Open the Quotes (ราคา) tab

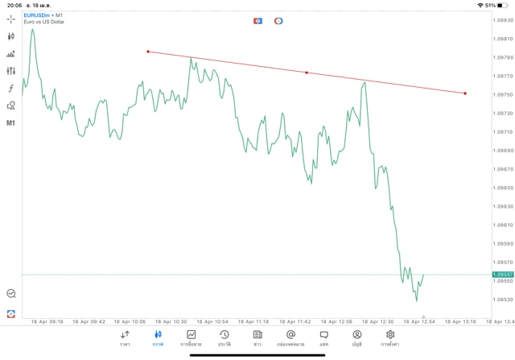[x=125, y=337]
